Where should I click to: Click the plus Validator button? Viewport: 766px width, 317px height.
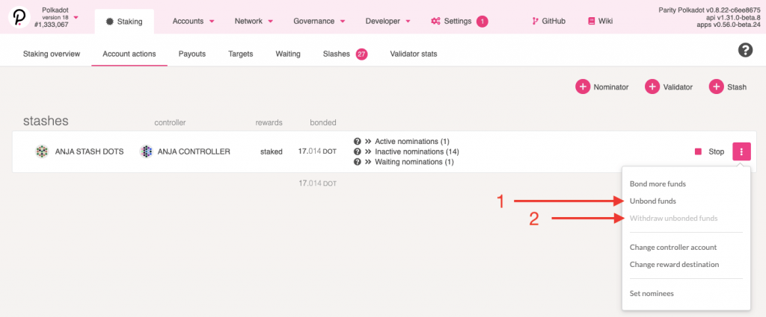pyautogui.click(x=669, y=87)
